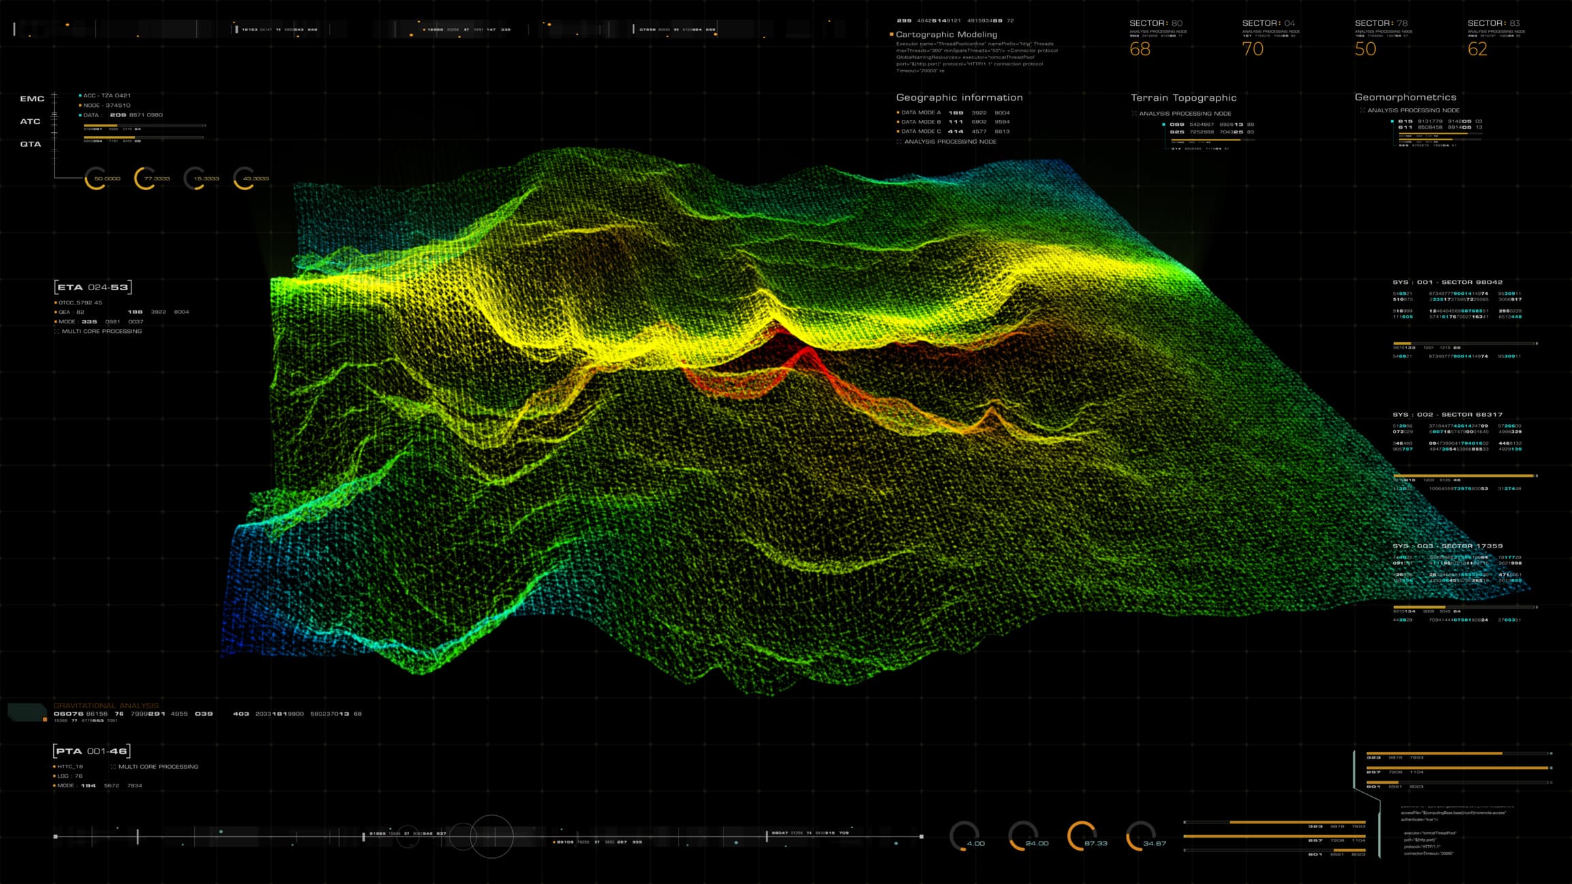
Task: Expand the SYS : 001 - SECTOR 98042 block
Action: (1447, 282)
